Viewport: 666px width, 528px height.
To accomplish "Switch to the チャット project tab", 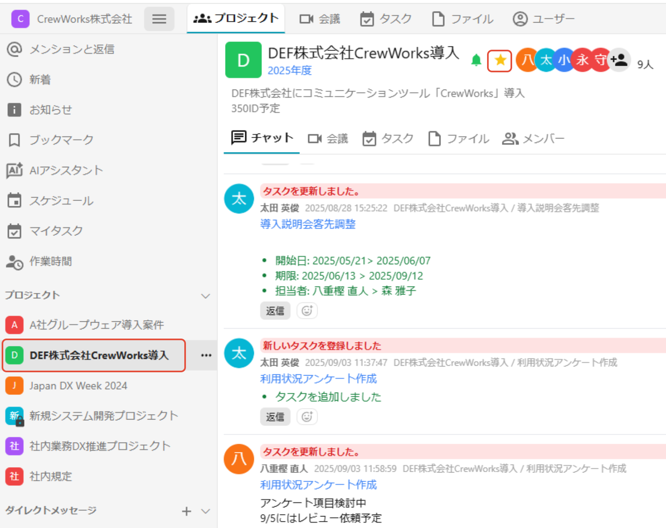I will 262,138.
